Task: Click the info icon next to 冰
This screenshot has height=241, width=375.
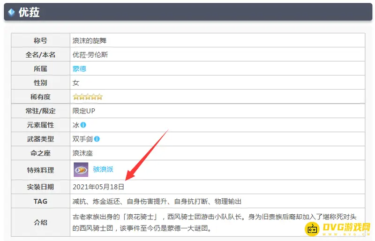Action: pos(83,125)
